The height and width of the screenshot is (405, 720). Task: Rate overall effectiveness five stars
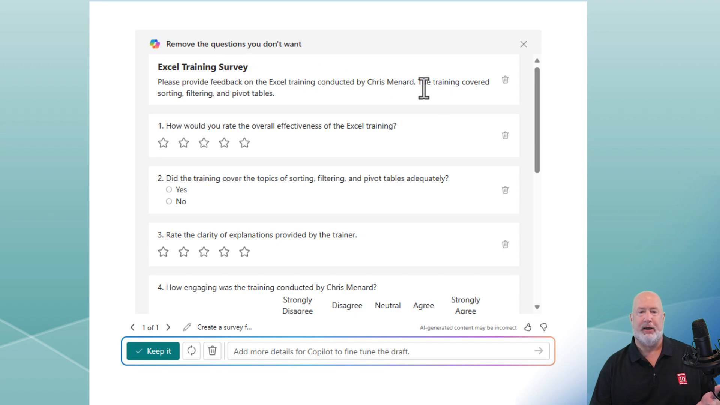click(244, 143)
